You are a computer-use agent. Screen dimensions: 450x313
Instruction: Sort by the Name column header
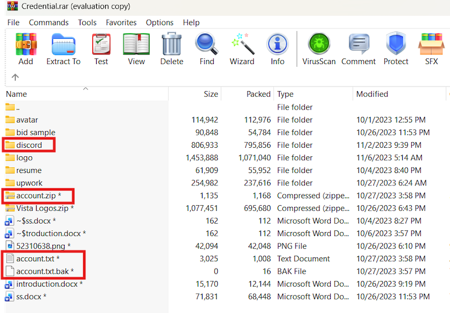pyautogui.click(x=86, y=94)
